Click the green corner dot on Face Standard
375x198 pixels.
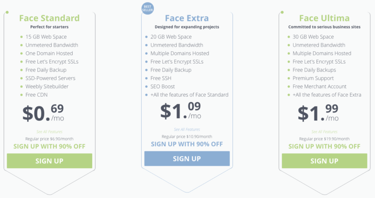(7, 12)
